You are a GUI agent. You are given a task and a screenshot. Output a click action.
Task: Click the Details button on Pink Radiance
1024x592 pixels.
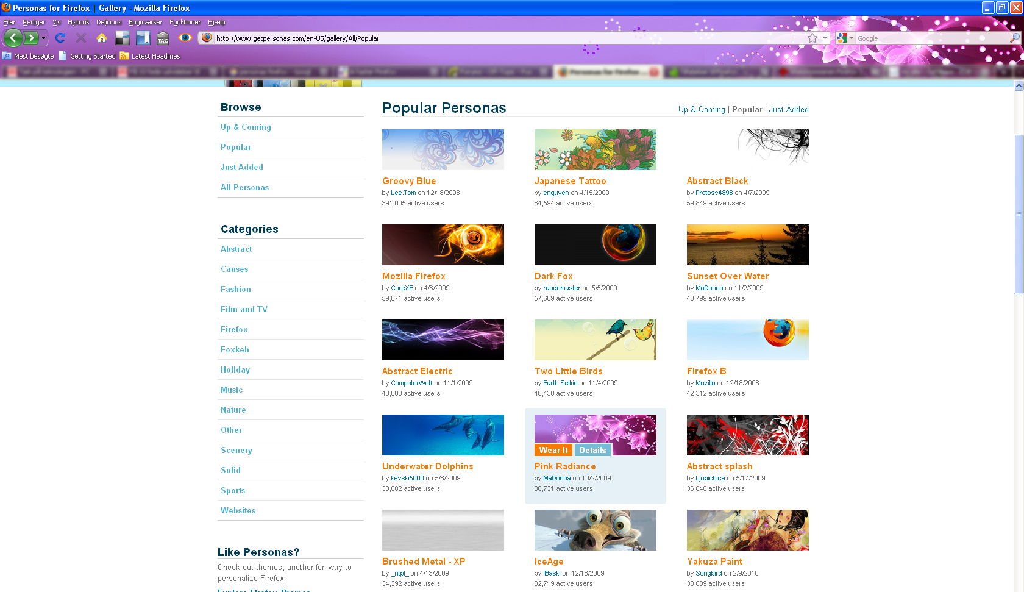coord(593,450)
